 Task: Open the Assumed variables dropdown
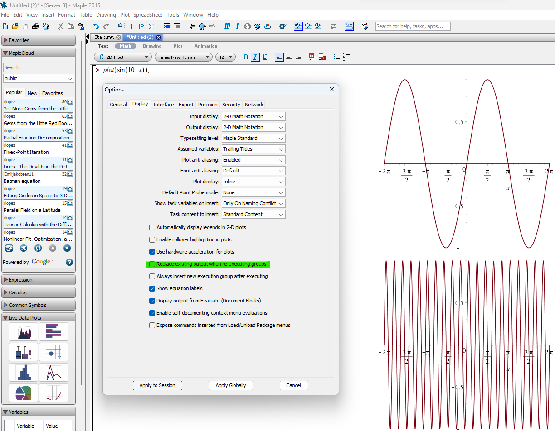click(x=253, y=149)
